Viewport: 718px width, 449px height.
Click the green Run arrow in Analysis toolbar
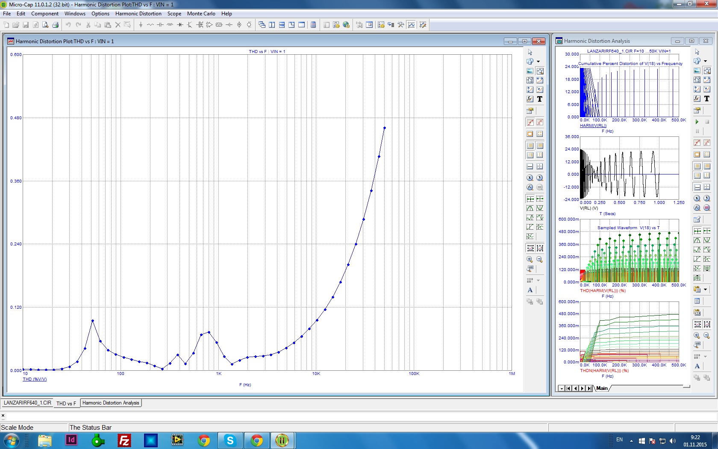697,122
